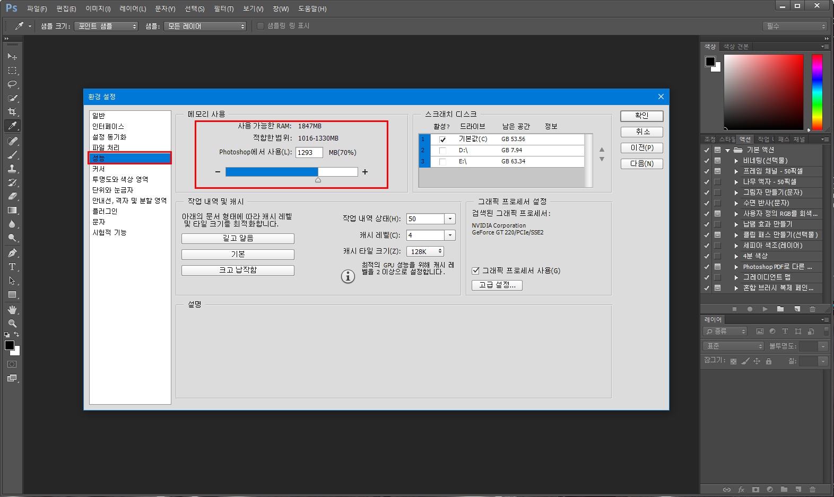834x497 pixels.
Task: Click the link layers icon
Action: pyautogui.click(x=727, y=490)
